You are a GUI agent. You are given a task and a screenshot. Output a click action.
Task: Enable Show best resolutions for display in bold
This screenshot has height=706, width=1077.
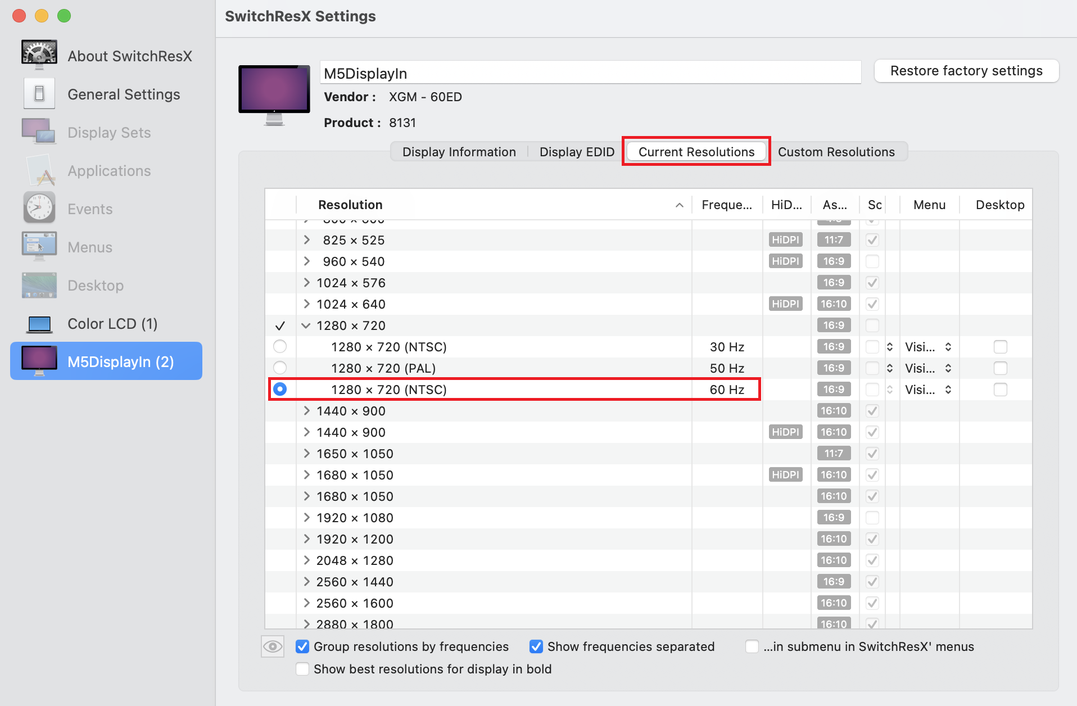[302, 669]
